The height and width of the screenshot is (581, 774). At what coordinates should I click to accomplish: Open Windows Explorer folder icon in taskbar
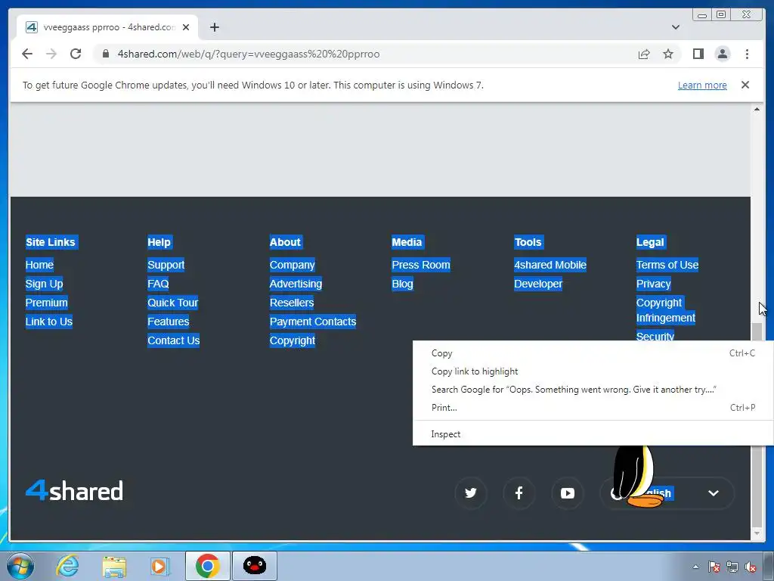click(x=114, y=566)
